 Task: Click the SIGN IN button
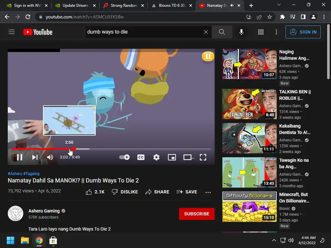(x=303, y=32)
